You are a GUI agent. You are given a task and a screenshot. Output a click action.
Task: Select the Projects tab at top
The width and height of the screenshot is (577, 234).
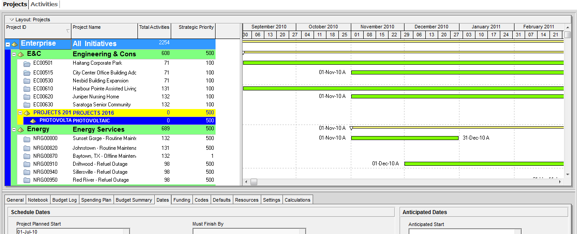(x=15, y=4)
